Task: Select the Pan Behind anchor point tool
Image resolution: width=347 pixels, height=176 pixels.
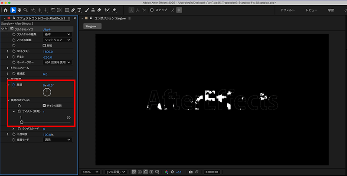Action: tap(59, 10)
